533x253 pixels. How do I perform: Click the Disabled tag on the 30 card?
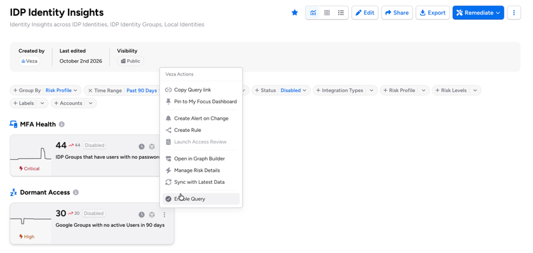tap(94, 213)
